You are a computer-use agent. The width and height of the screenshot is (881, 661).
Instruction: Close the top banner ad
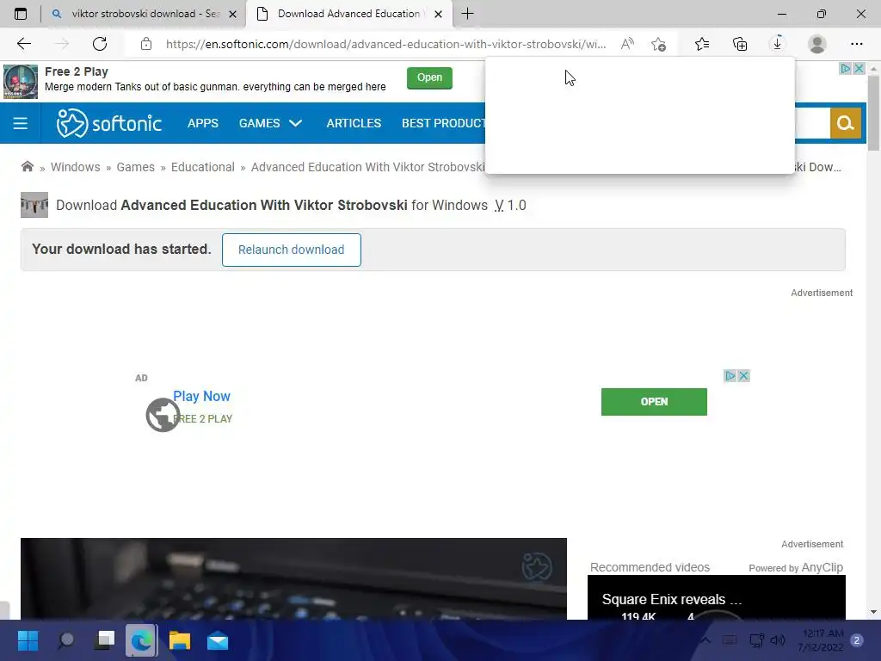(859, 69)
